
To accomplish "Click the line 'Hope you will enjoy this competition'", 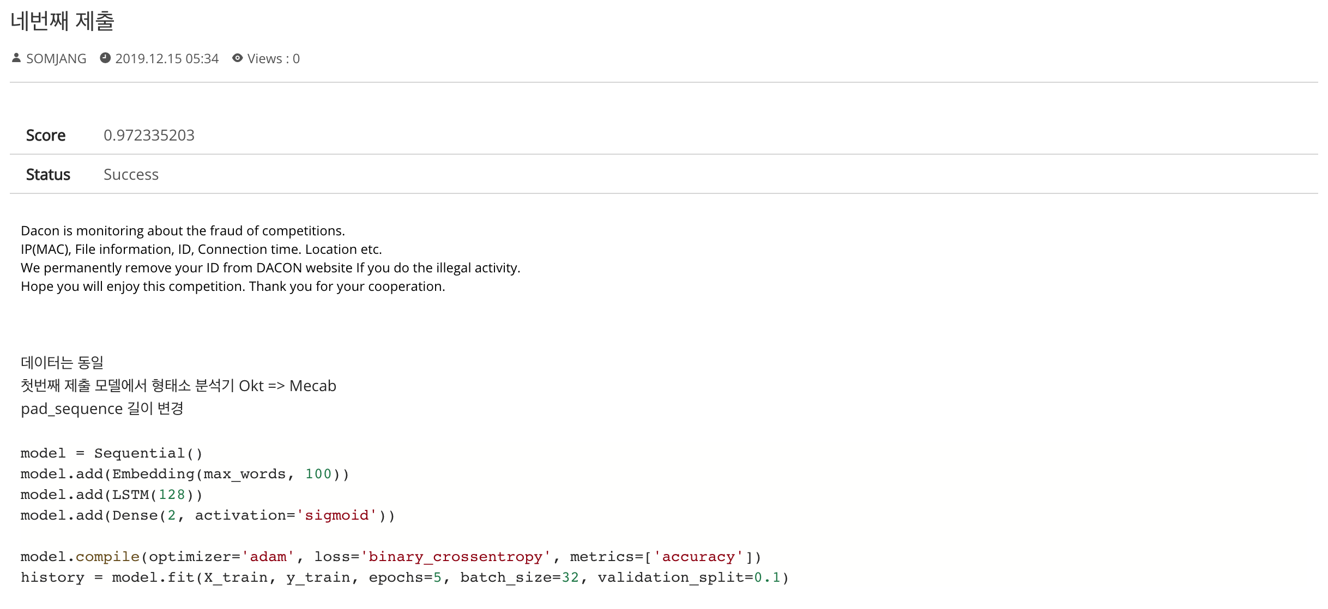I will (233, 287).
